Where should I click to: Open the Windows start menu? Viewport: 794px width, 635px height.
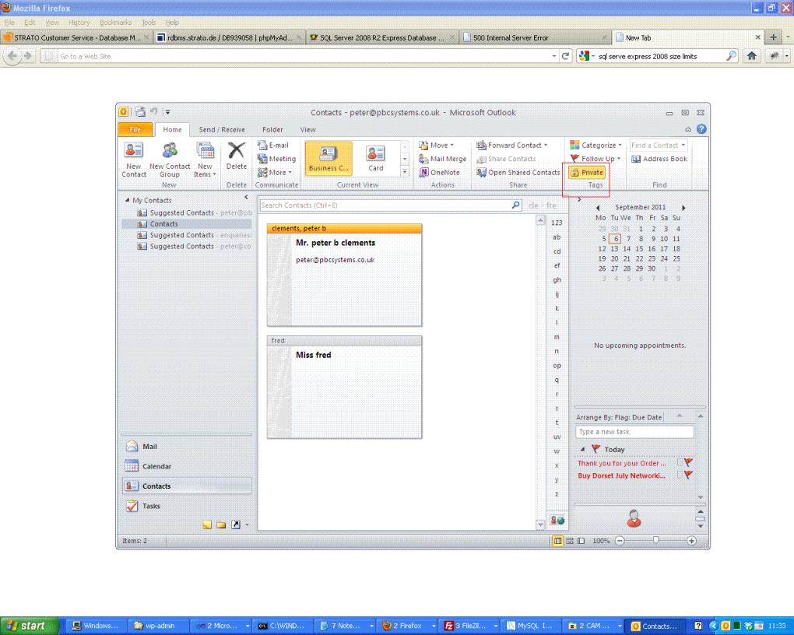coord(29,626)
